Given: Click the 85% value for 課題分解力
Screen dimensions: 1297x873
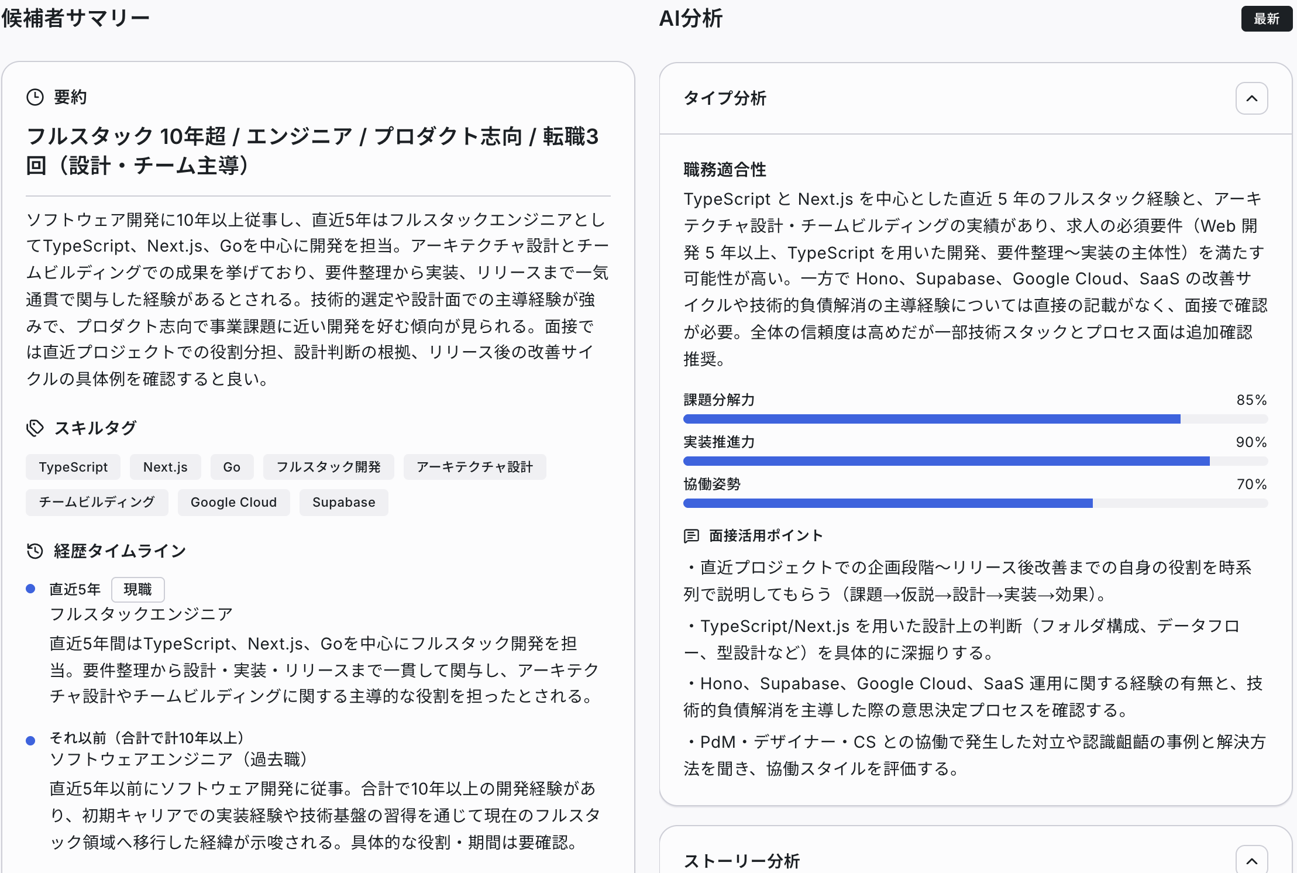Looking at the screenshot, I should coord(1251,400).
